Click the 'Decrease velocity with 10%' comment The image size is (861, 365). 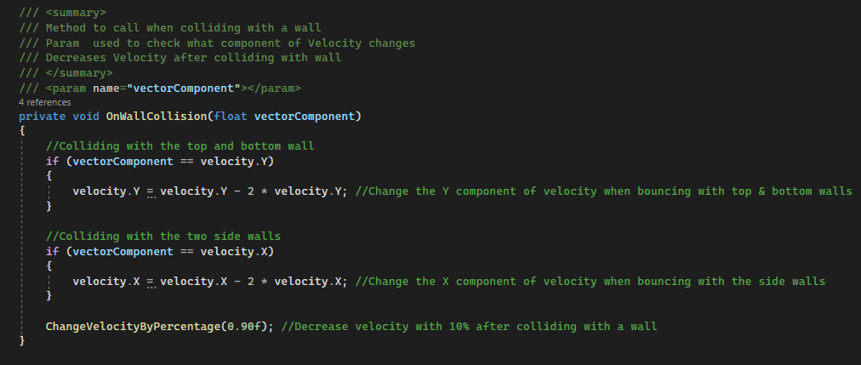[x=469, y=326]
